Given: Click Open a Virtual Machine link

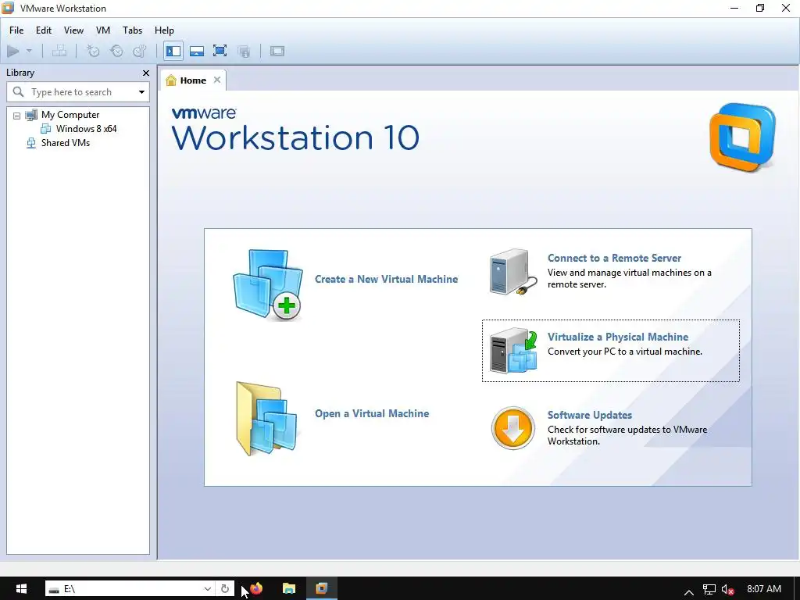Looking at the screenshot, I should tap(372, 413).
